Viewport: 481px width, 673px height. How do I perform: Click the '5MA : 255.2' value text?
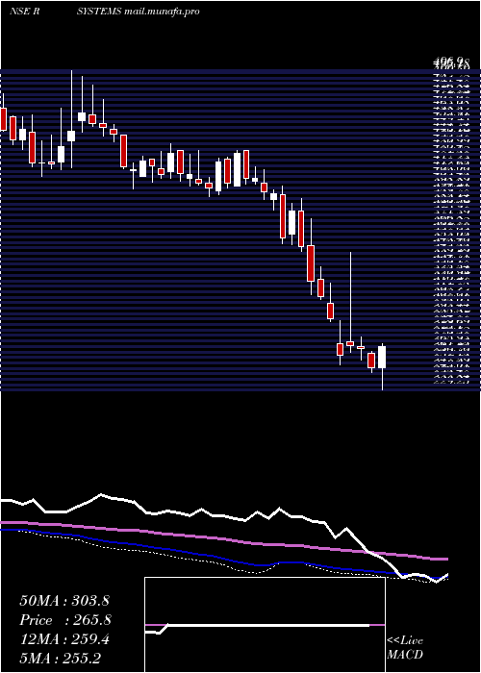(60, 659)
